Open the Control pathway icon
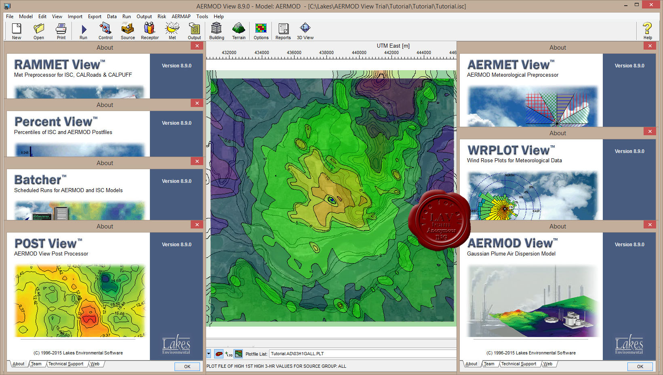 (105, 31)
